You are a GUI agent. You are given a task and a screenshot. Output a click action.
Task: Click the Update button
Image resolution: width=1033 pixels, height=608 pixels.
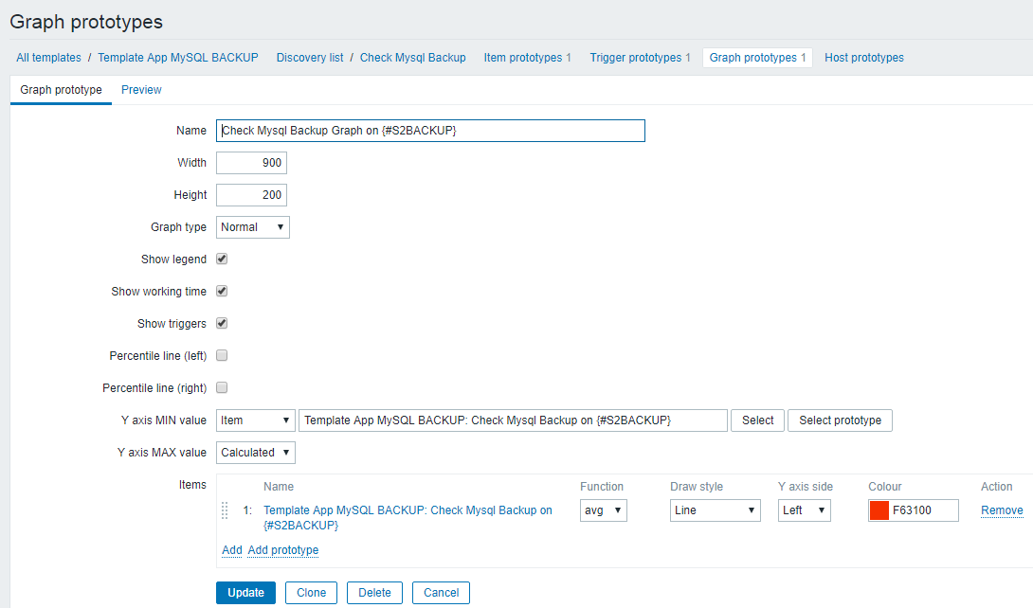(245, 593)
